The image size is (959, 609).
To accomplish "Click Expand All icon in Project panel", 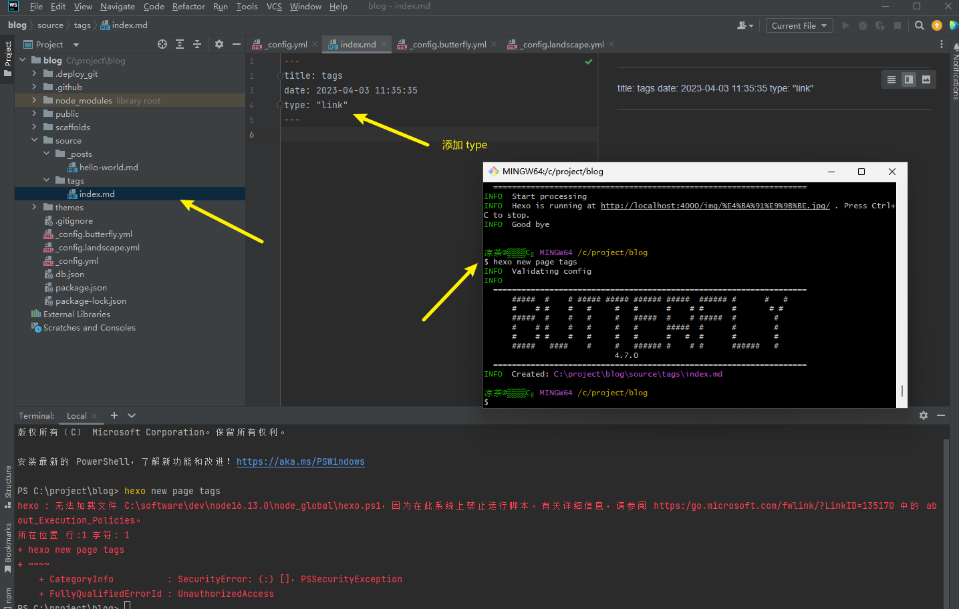I will pos(180,44).
